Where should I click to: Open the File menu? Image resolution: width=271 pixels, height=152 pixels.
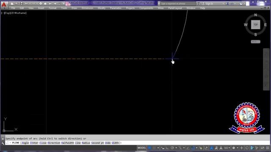point(13,8)
